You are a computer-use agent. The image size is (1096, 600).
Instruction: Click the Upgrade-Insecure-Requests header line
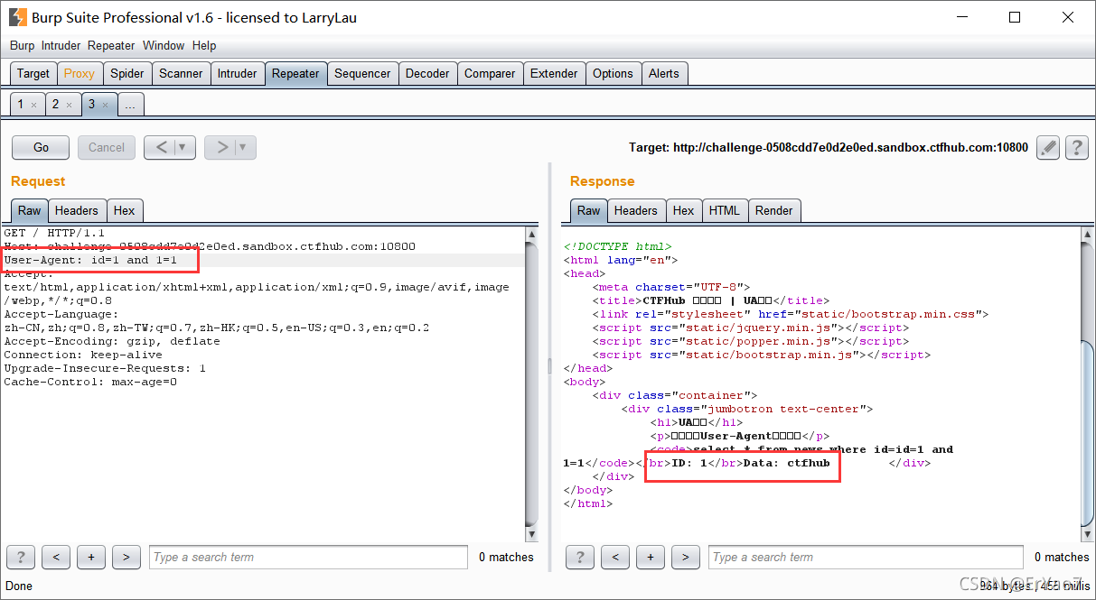pos(105,368)
